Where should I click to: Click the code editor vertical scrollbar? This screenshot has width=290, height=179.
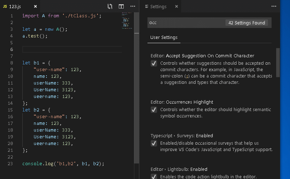(x=136, y=88)
